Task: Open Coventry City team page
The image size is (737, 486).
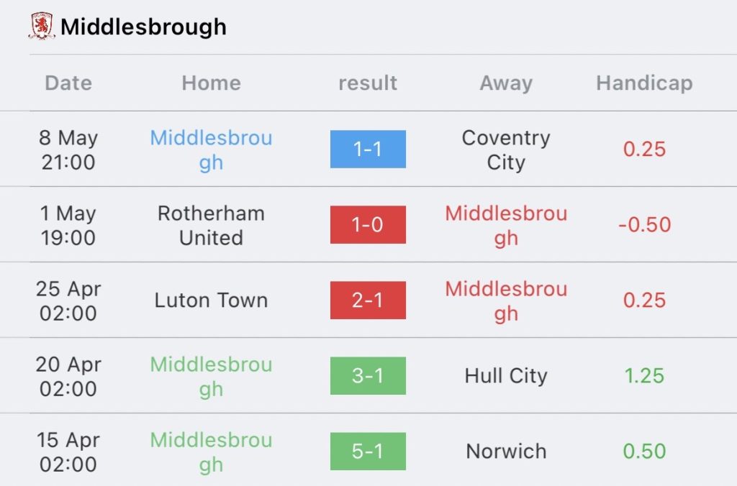Action: (x=506, y=150)
